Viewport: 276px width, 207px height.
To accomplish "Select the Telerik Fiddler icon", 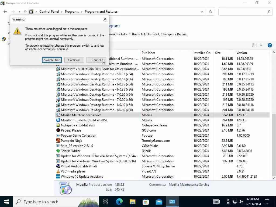I will [x=58, y=151].
